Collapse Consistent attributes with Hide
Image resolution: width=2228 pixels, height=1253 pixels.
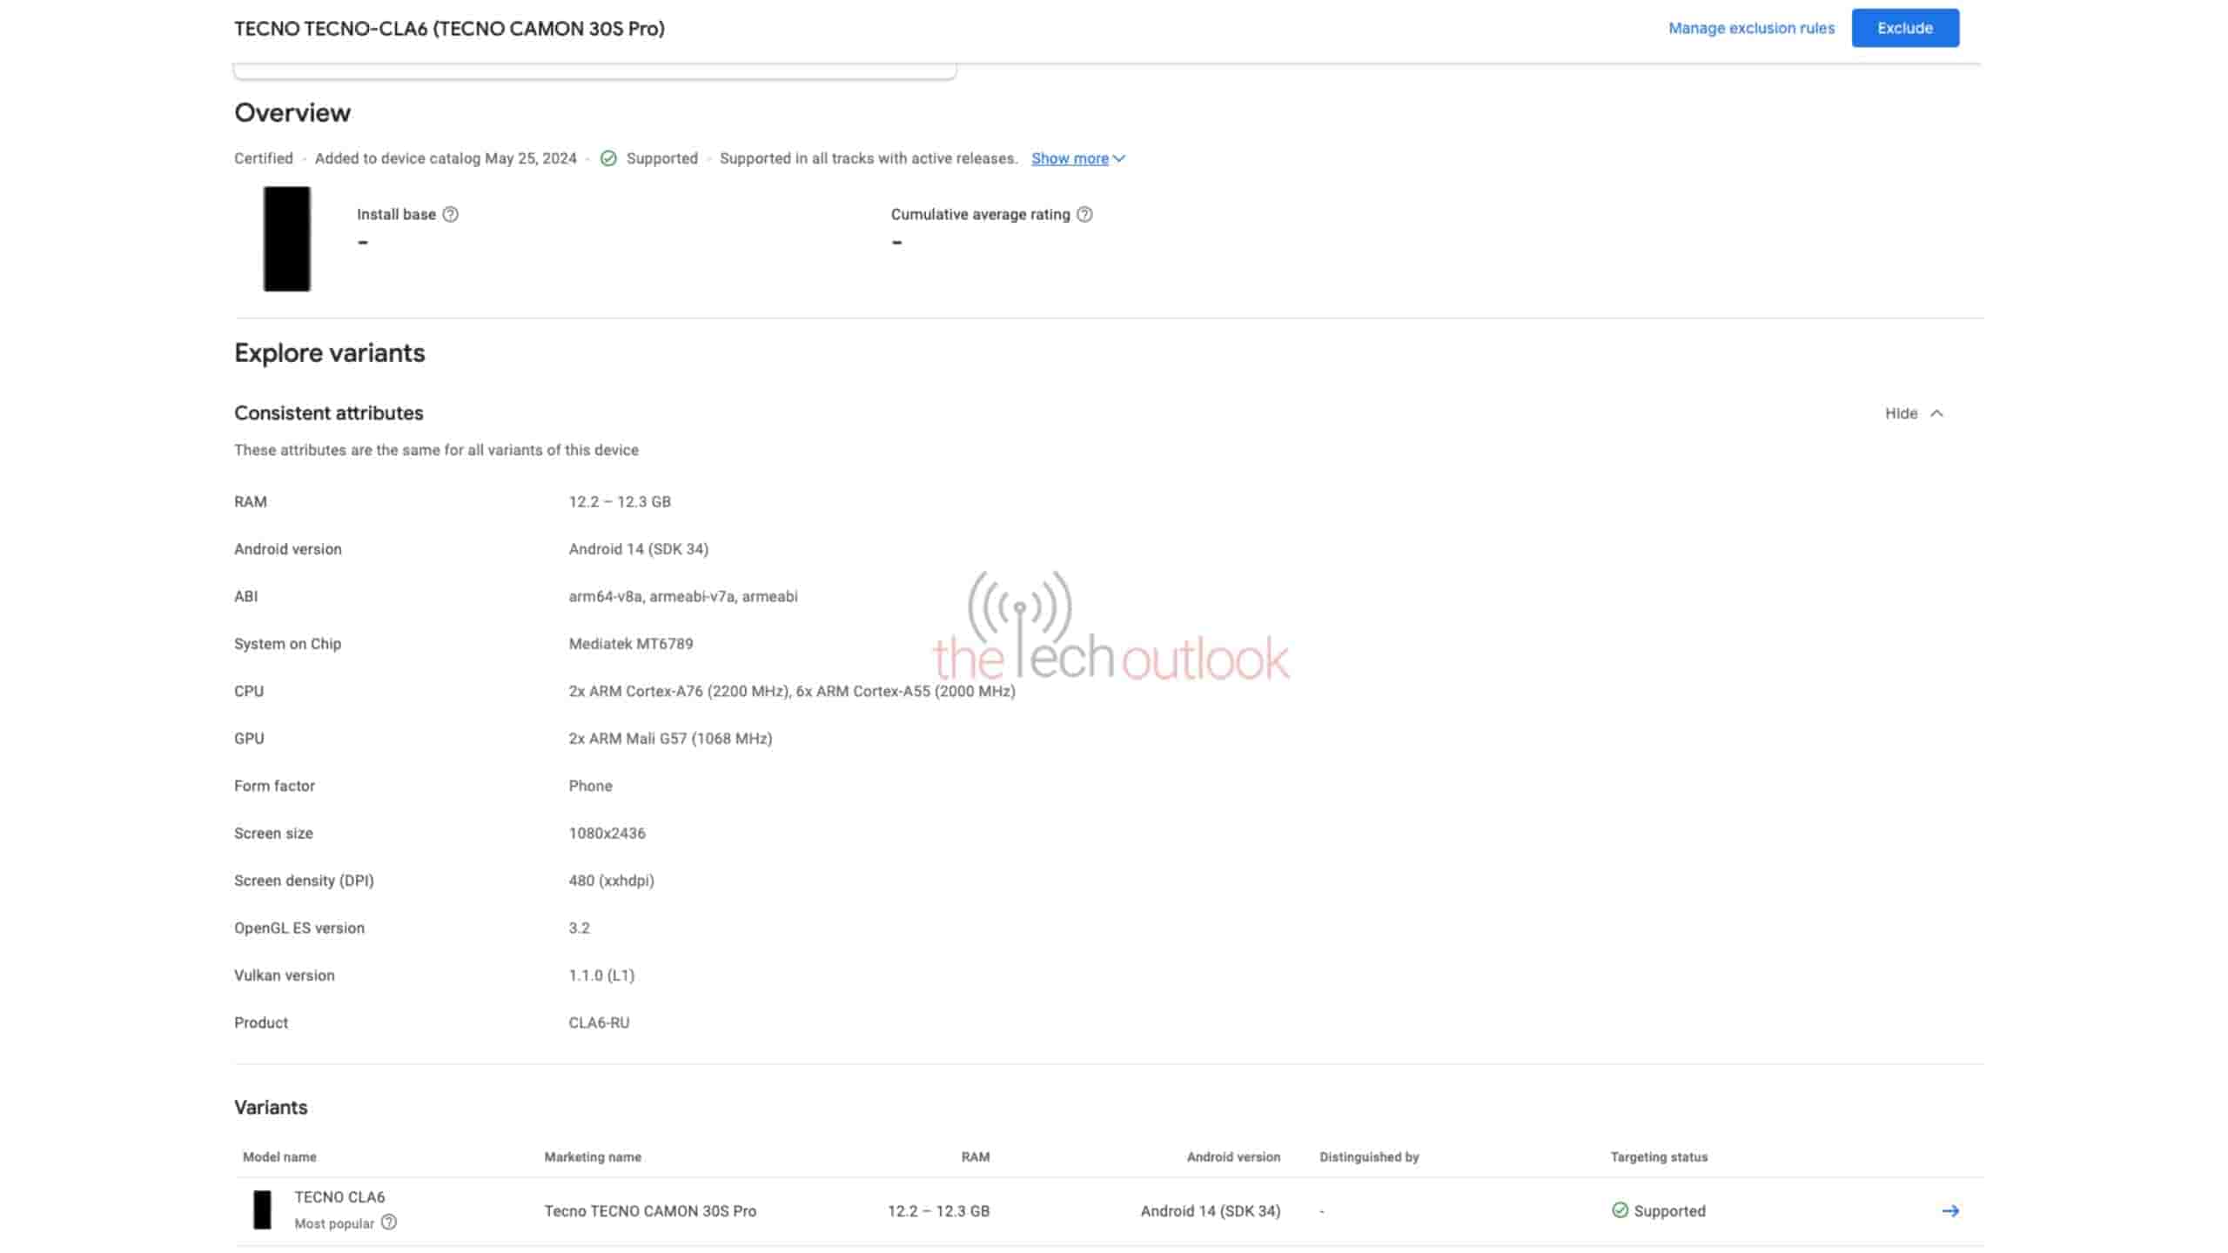tap(1901, 413)
